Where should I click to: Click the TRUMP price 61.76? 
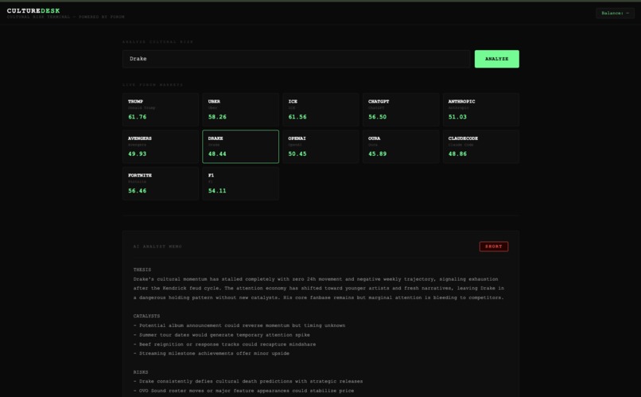pyautogui.click(x=137, y=117)
